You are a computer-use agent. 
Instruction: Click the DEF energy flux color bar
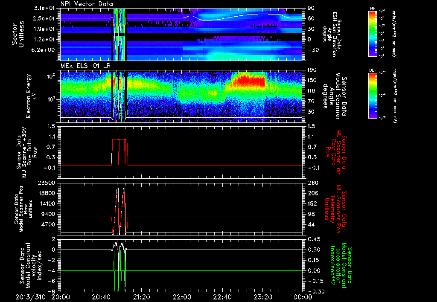[373, 96]
